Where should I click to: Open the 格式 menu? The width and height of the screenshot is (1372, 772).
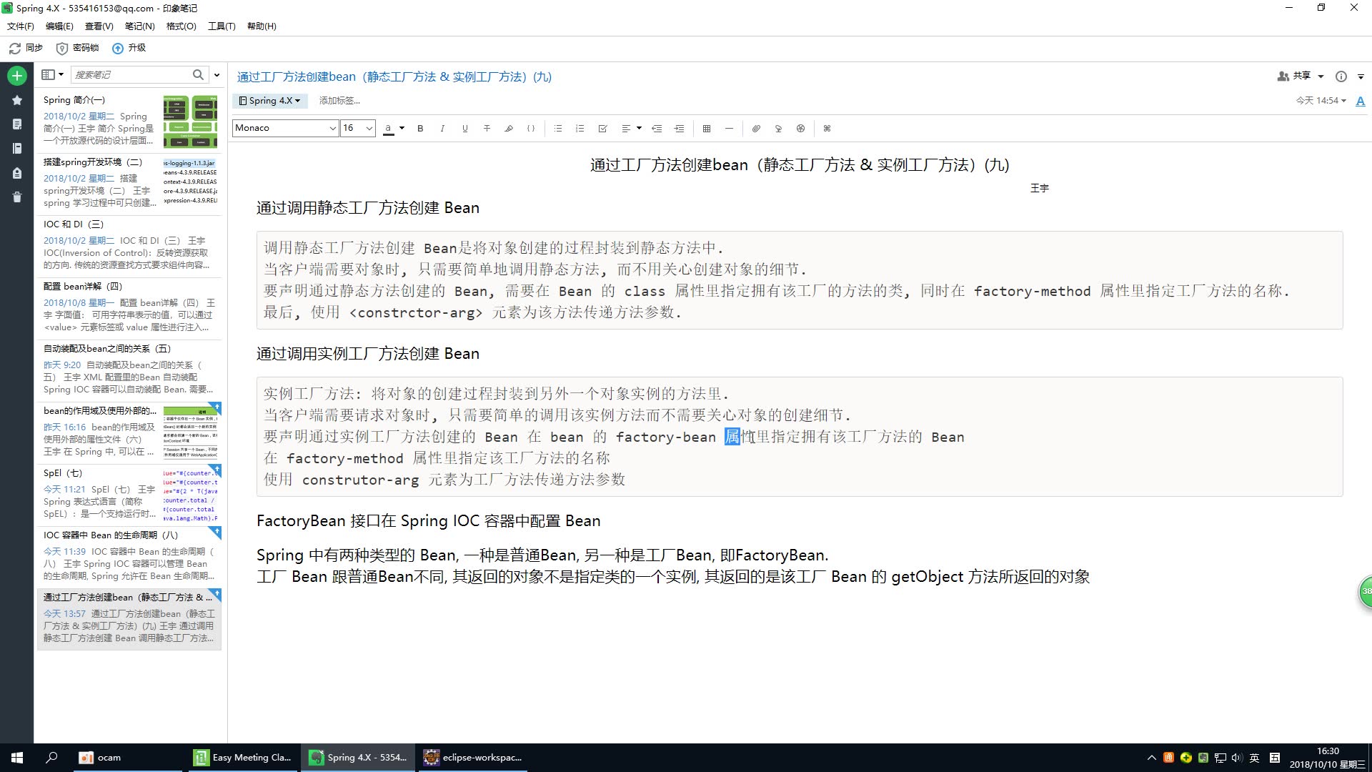click(181, 26)
